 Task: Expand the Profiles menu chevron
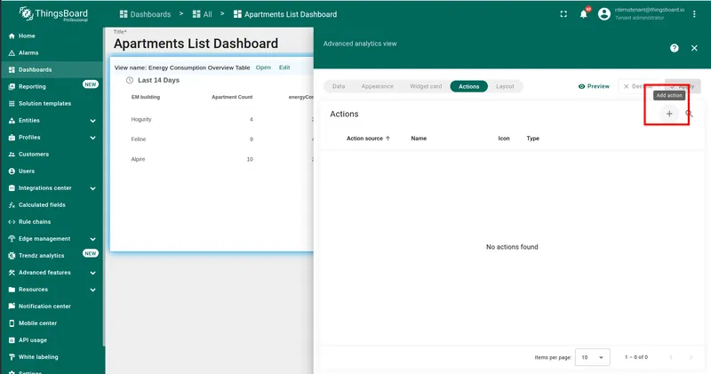(93, 138)
